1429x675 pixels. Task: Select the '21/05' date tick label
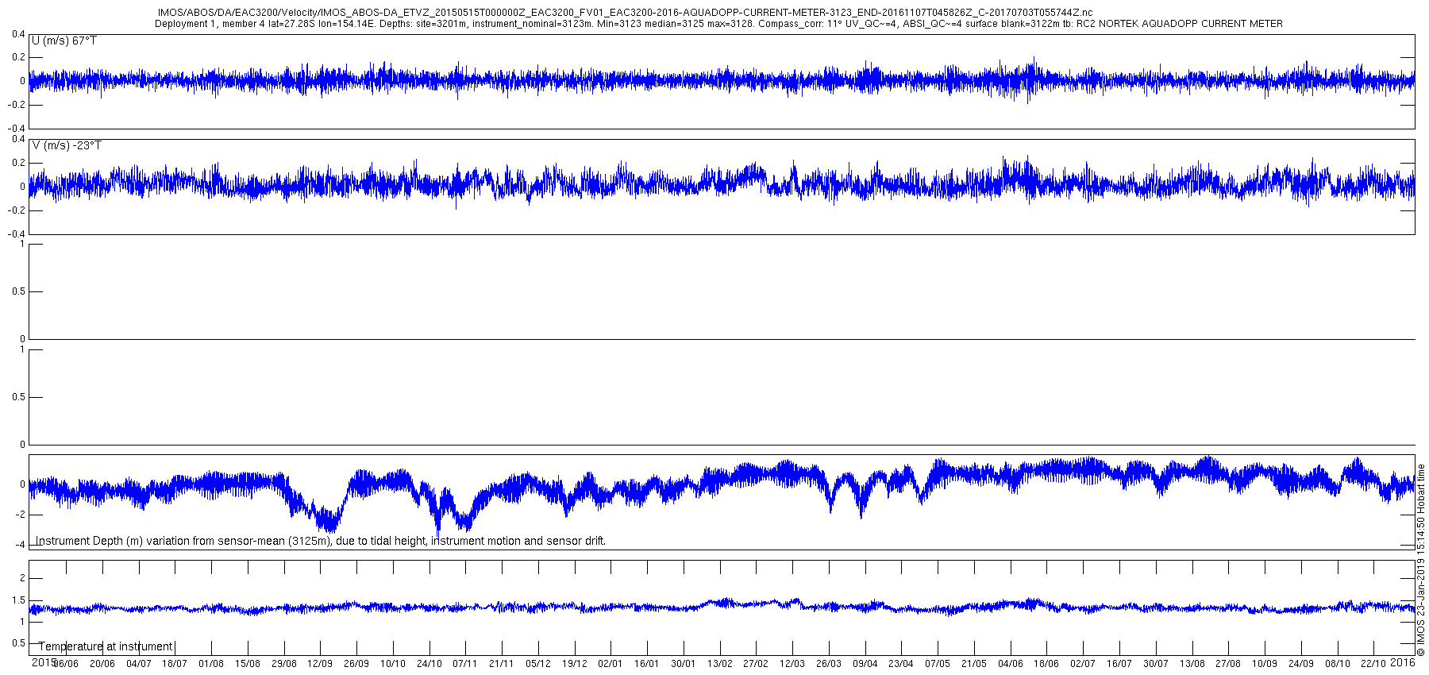[974, 664]
